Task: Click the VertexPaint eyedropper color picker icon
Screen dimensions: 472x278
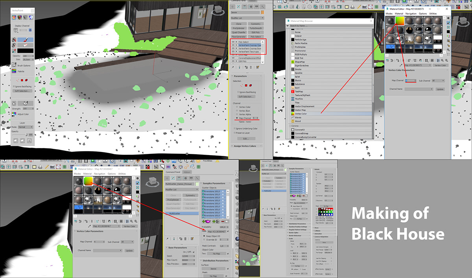Action: 14,51
